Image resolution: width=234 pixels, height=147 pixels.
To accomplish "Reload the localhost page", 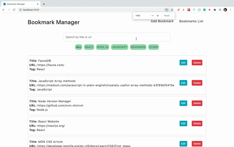I will (x=14, y=10).
